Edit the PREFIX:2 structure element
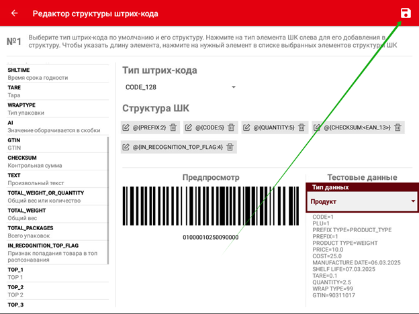The height and width of the screenshot is (314, 419). click(x=126, y=127)
